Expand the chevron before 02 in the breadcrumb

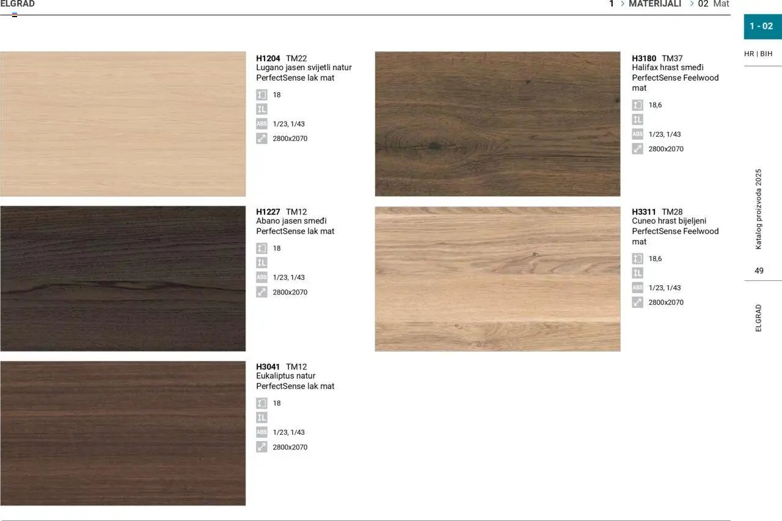click(691, 4)
